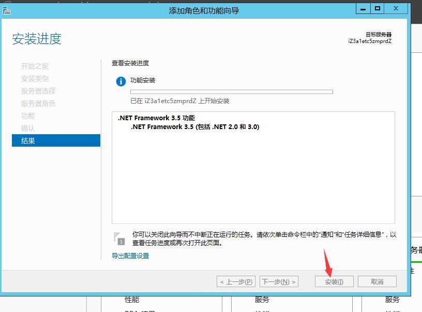Click the 已在 iZ3a1etc5zmprdZ 上开始安装 status text
This screenshot has width=422, height=312.
click(180, 101)
